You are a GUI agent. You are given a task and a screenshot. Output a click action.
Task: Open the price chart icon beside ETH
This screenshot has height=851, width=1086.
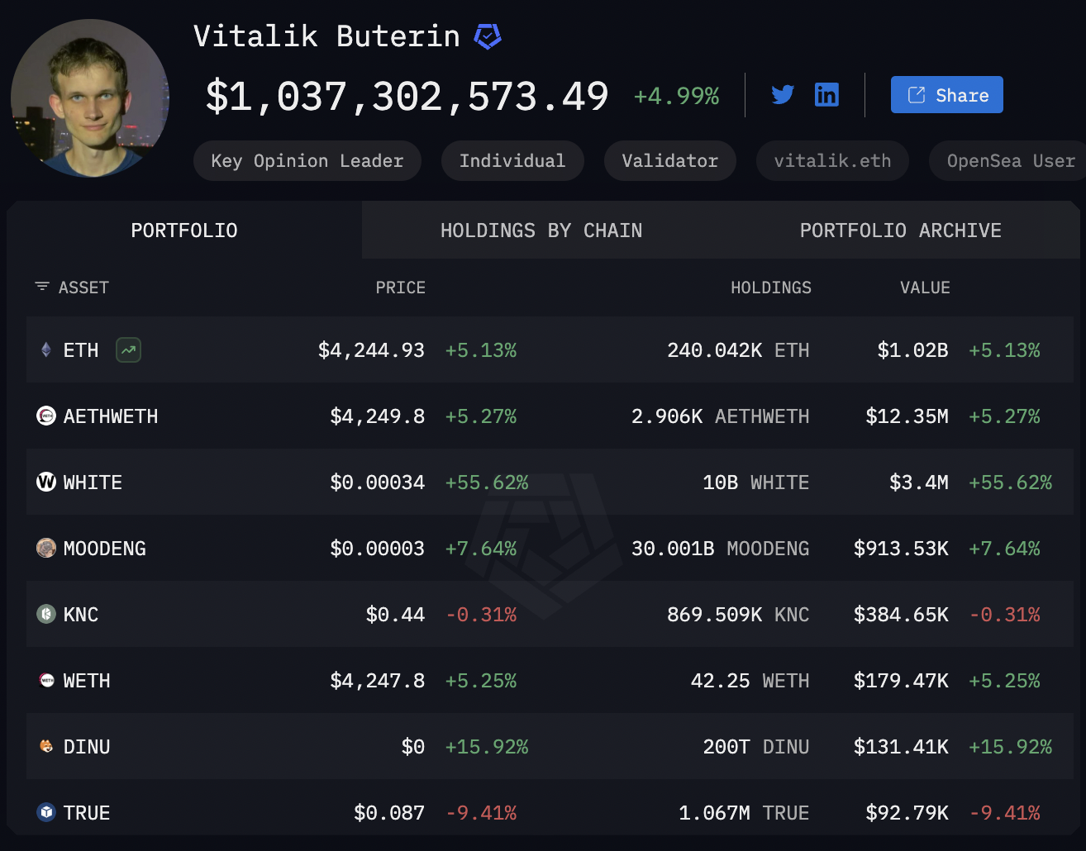click(127, 349)
